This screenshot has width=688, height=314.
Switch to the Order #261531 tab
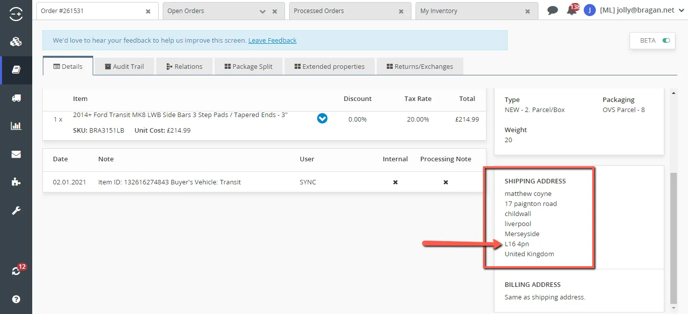(x=98, y=11)
